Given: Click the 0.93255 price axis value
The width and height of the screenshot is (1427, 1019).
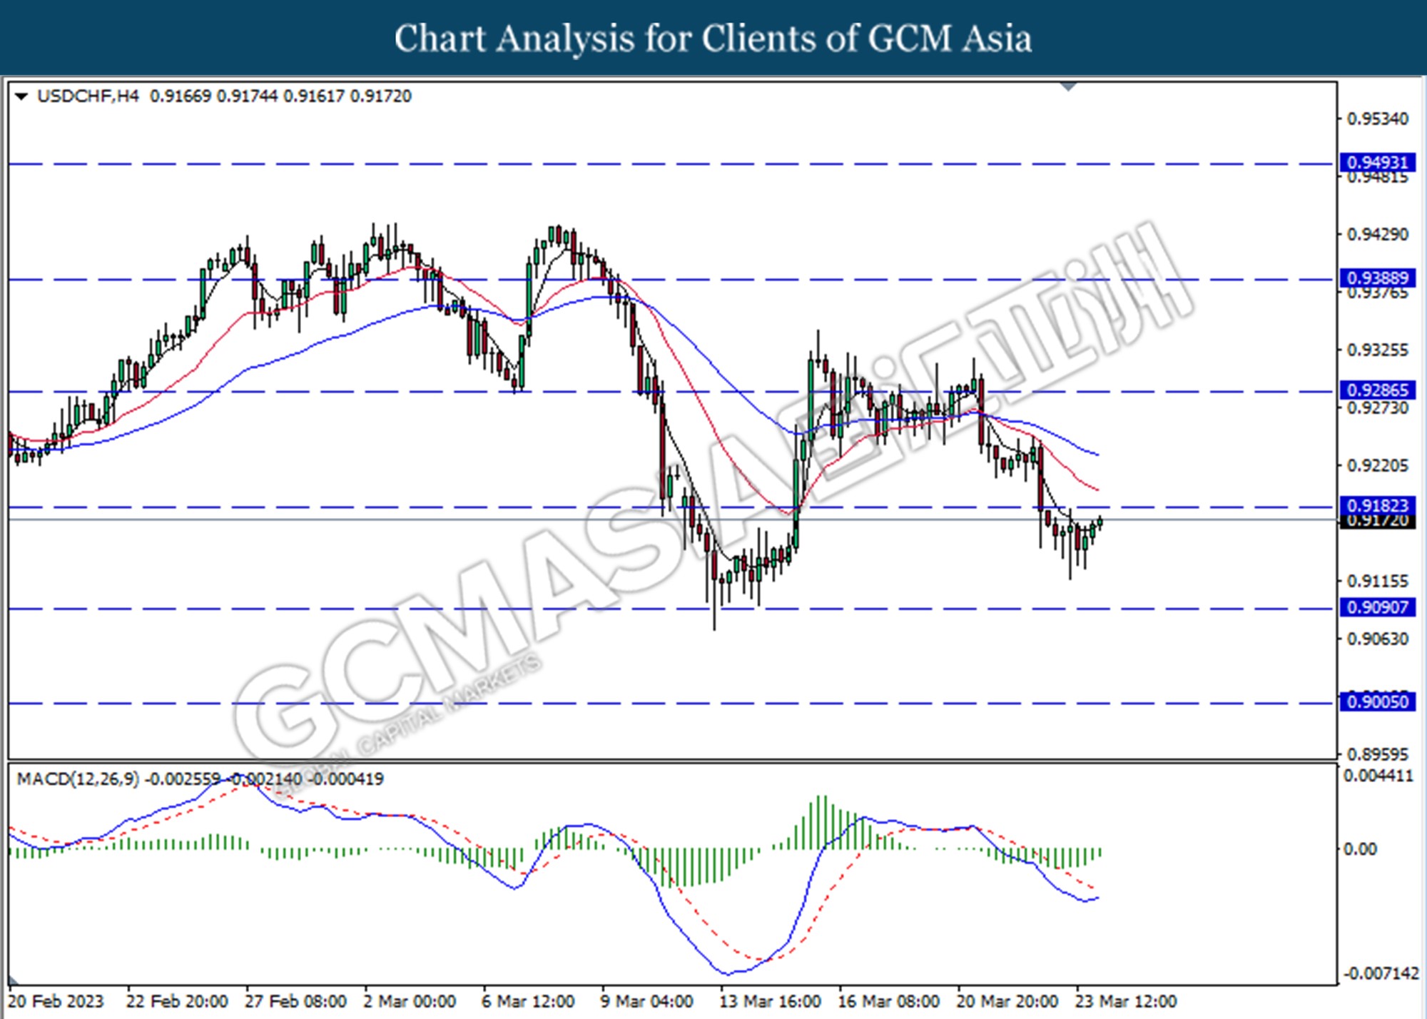Looking at the screenshot, I should tap(1377, 350).
